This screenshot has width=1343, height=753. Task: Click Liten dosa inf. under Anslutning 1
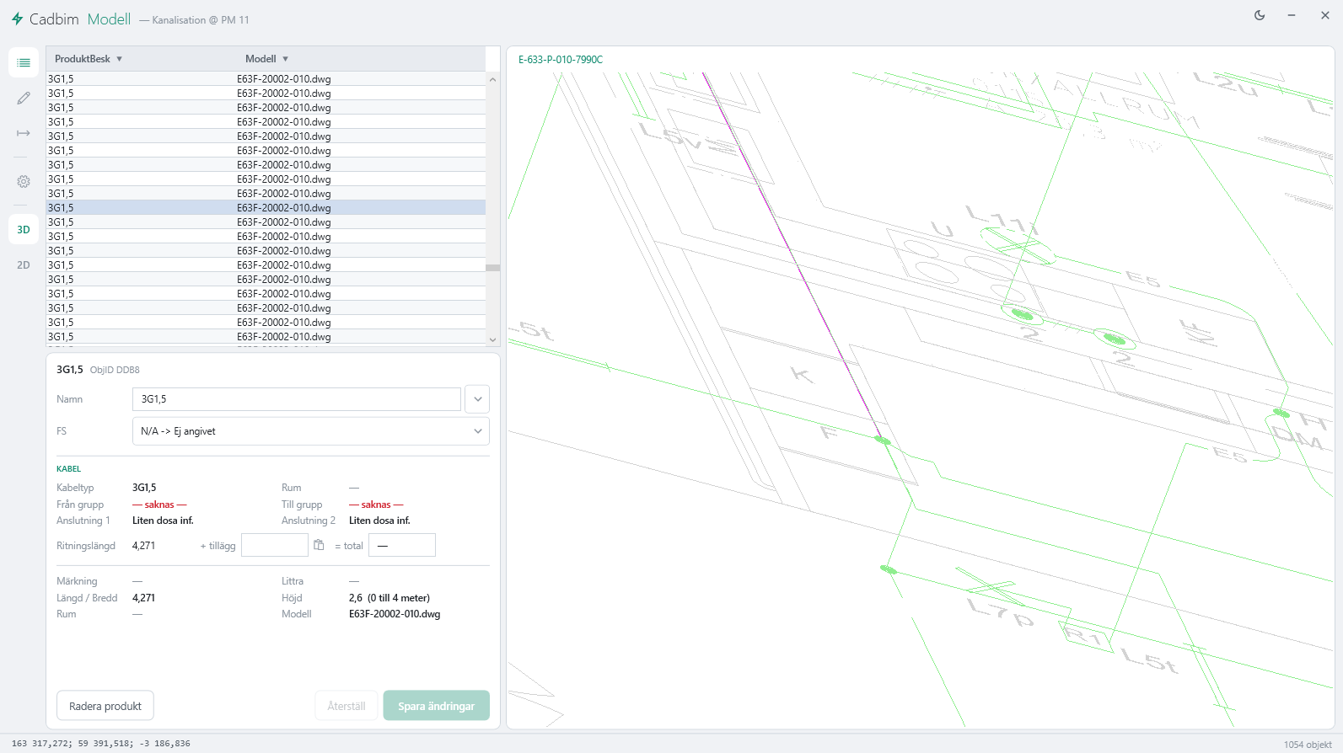point(163,521)
